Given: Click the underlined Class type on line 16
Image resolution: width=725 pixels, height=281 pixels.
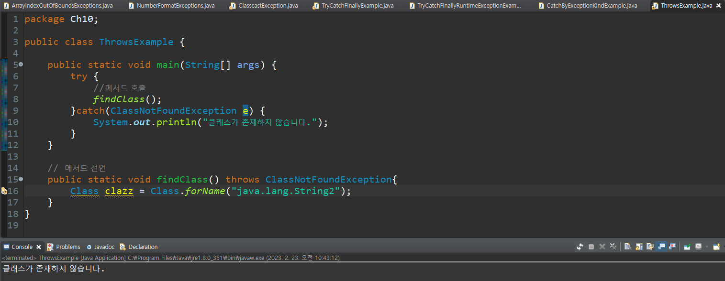Looking at the screenshot, I should (x=85, y=191).
